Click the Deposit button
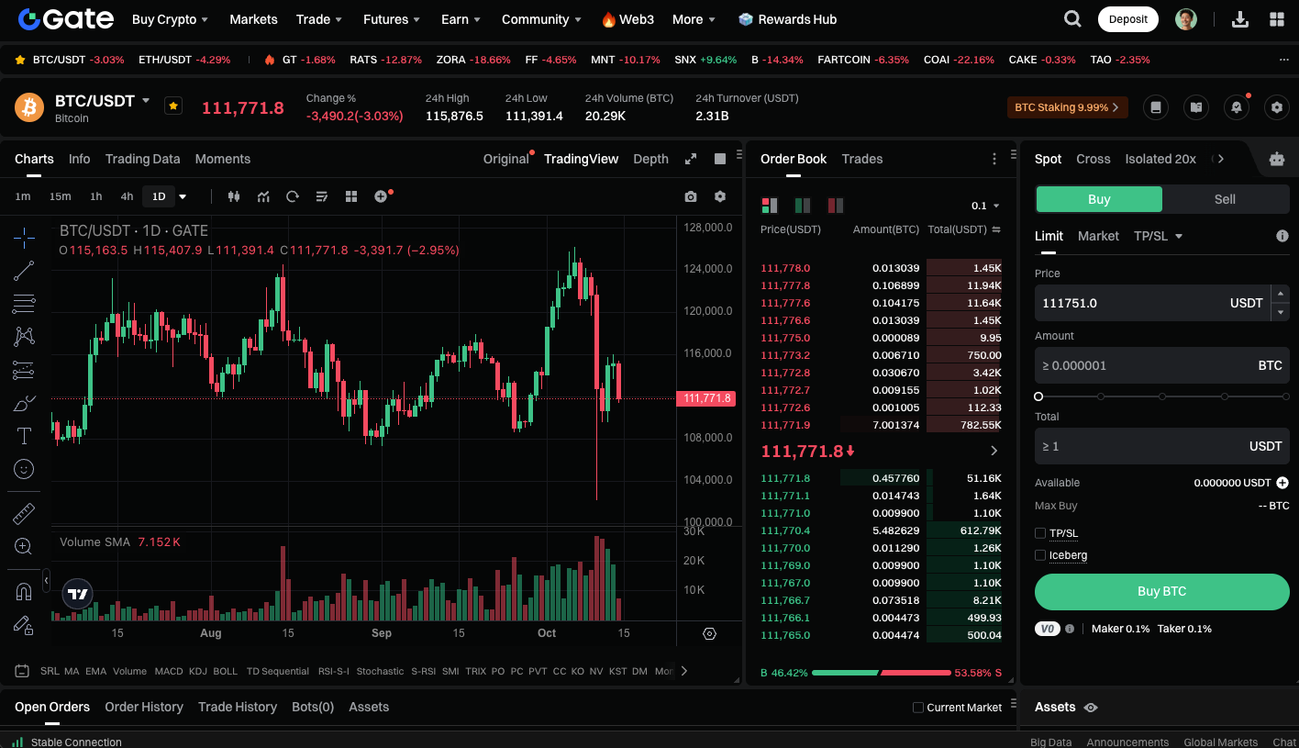This screenshot has width=1299, height=748. tap(1127, 19)
